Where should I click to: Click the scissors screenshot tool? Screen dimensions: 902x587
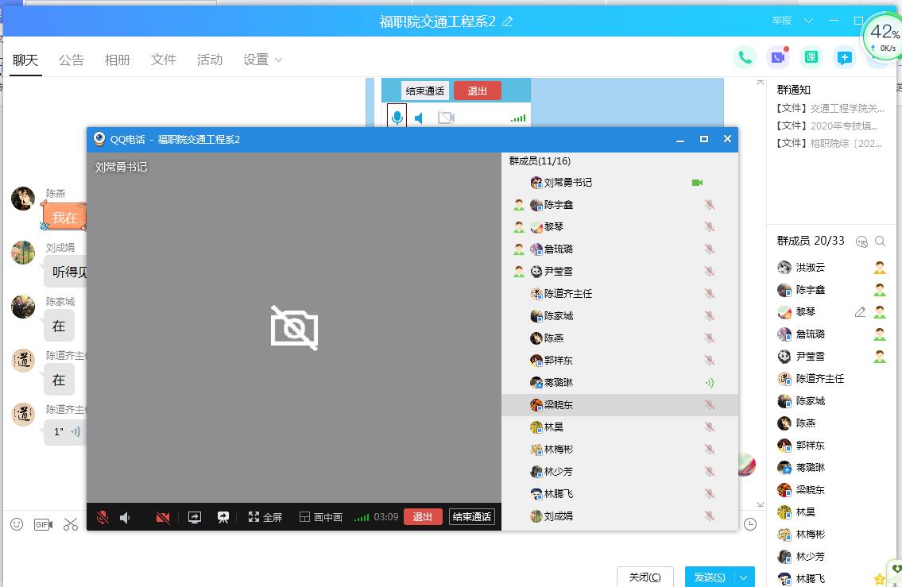coord(71,524)
